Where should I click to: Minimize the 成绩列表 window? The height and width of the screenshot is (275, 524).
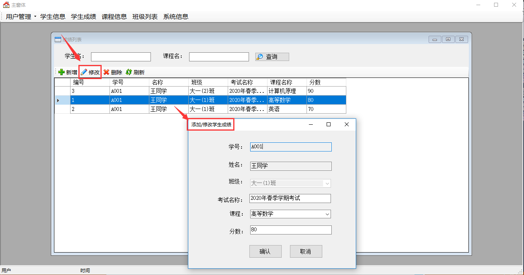[x=435, y=39]
